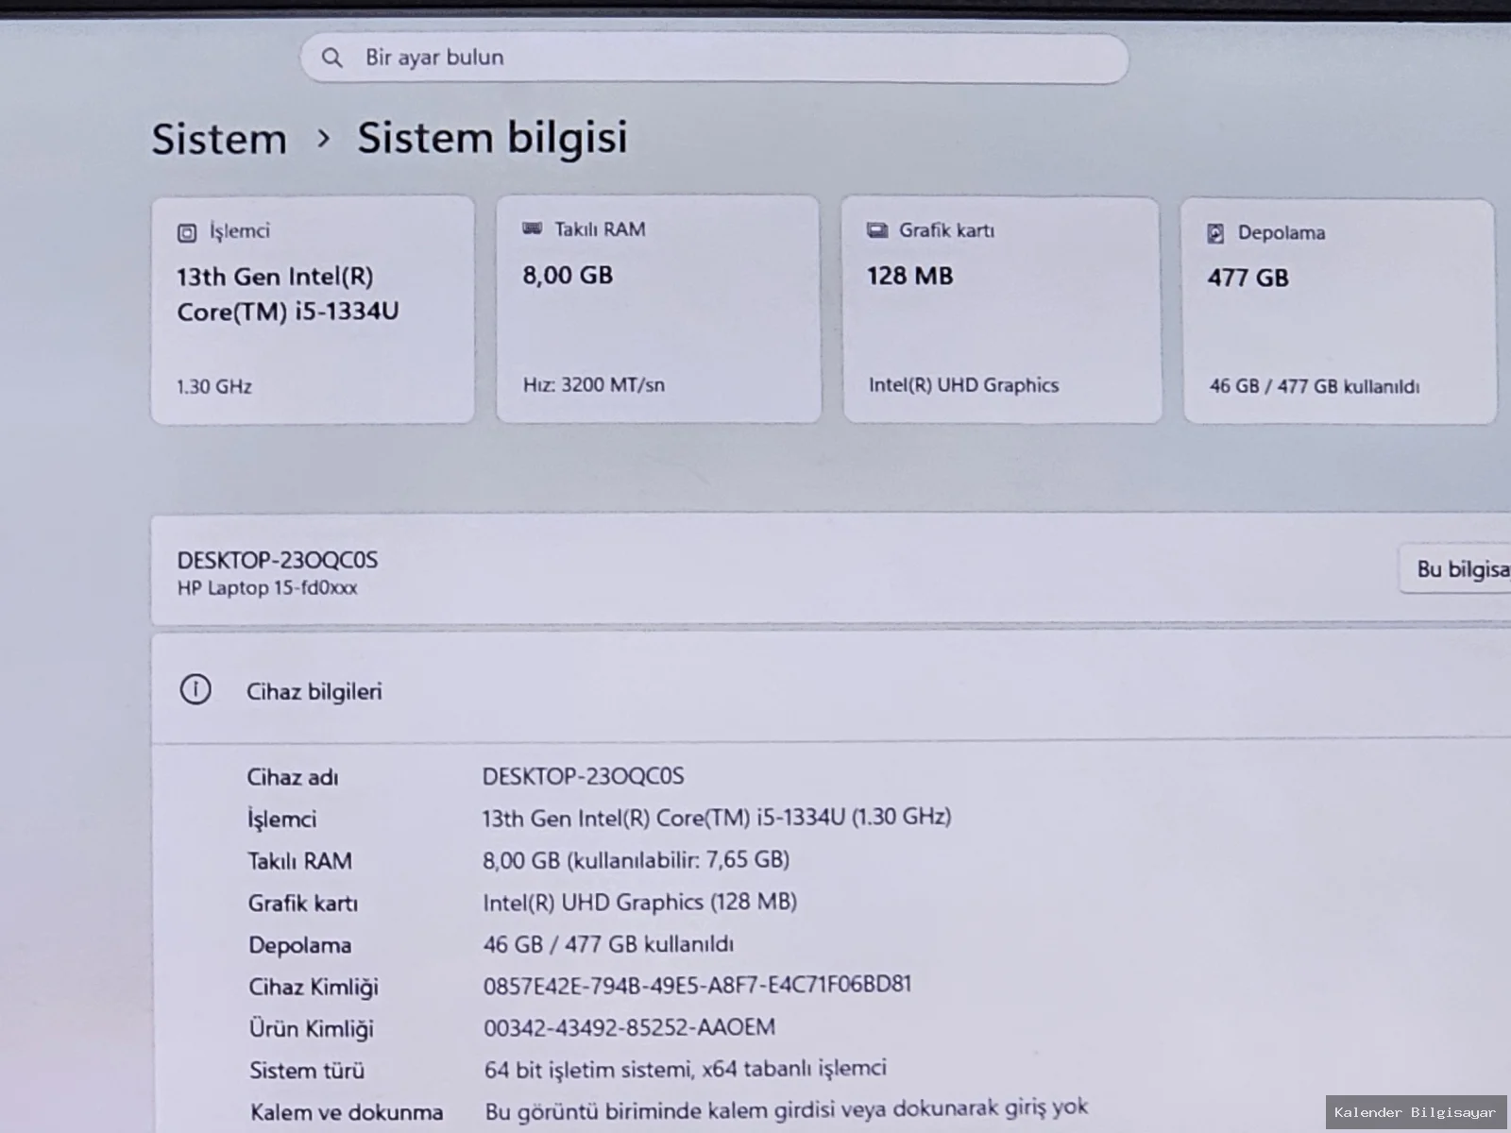The image size is (1511, 1133).
Task: Click the Sistem bilgisi page title
Action: pos(492,138)
